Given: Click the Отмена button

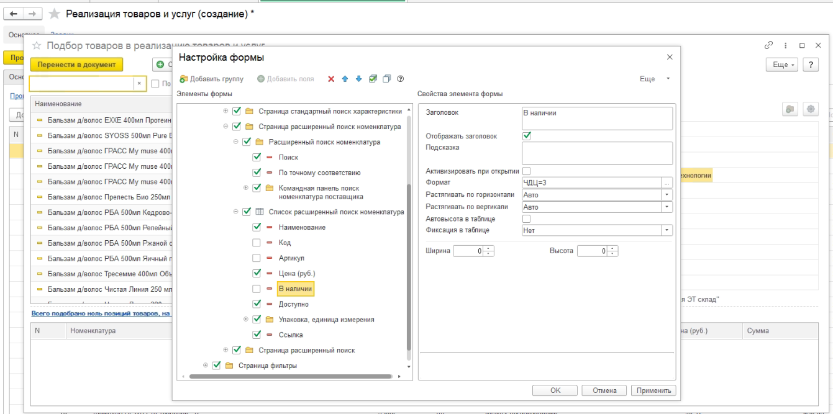Looking at the screenshot, I should (604, 390).
